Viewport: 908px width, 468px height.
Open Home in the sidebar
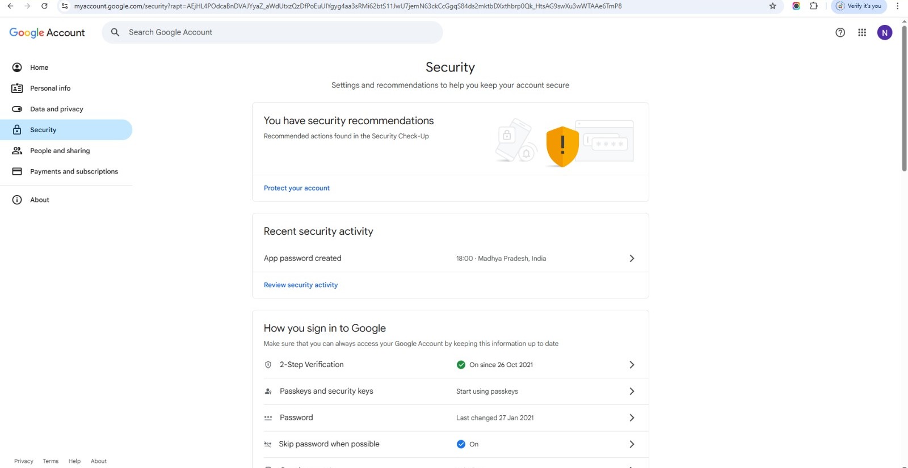66,68
